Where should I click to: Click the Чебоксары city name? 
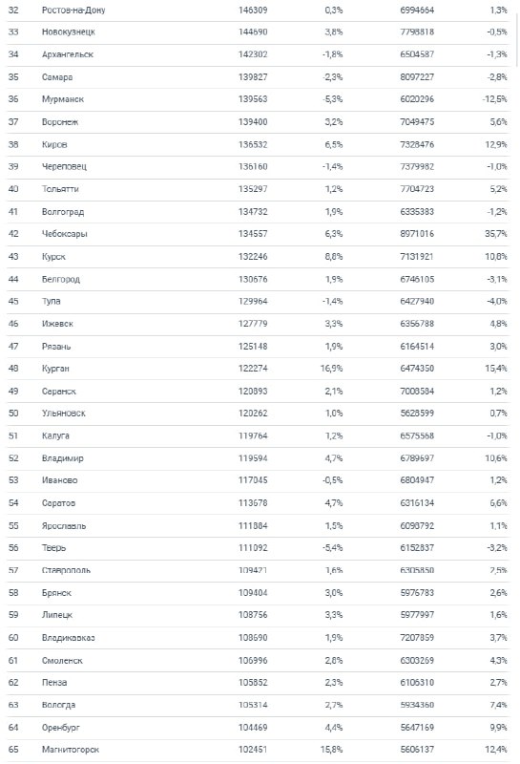tap(64, 234)
